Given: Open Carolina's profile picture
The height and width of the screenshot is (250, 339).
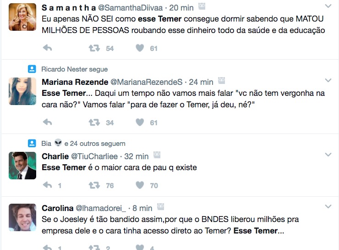Looking at the screenshot, I should coord(22,217).
